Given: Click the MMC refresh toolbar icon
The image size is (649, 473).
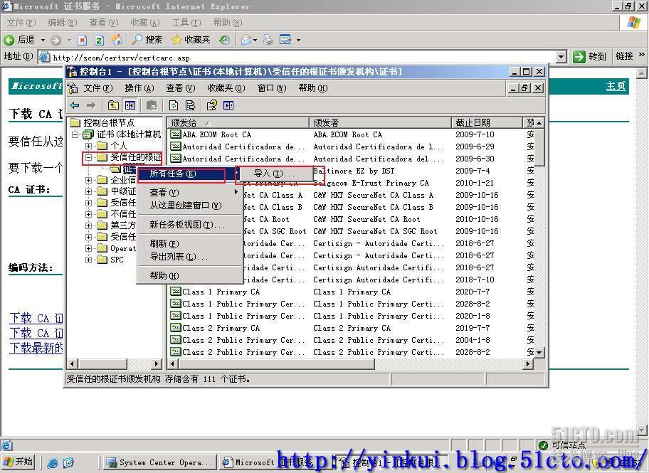Looking at the screenshot, I should [174, 105].
